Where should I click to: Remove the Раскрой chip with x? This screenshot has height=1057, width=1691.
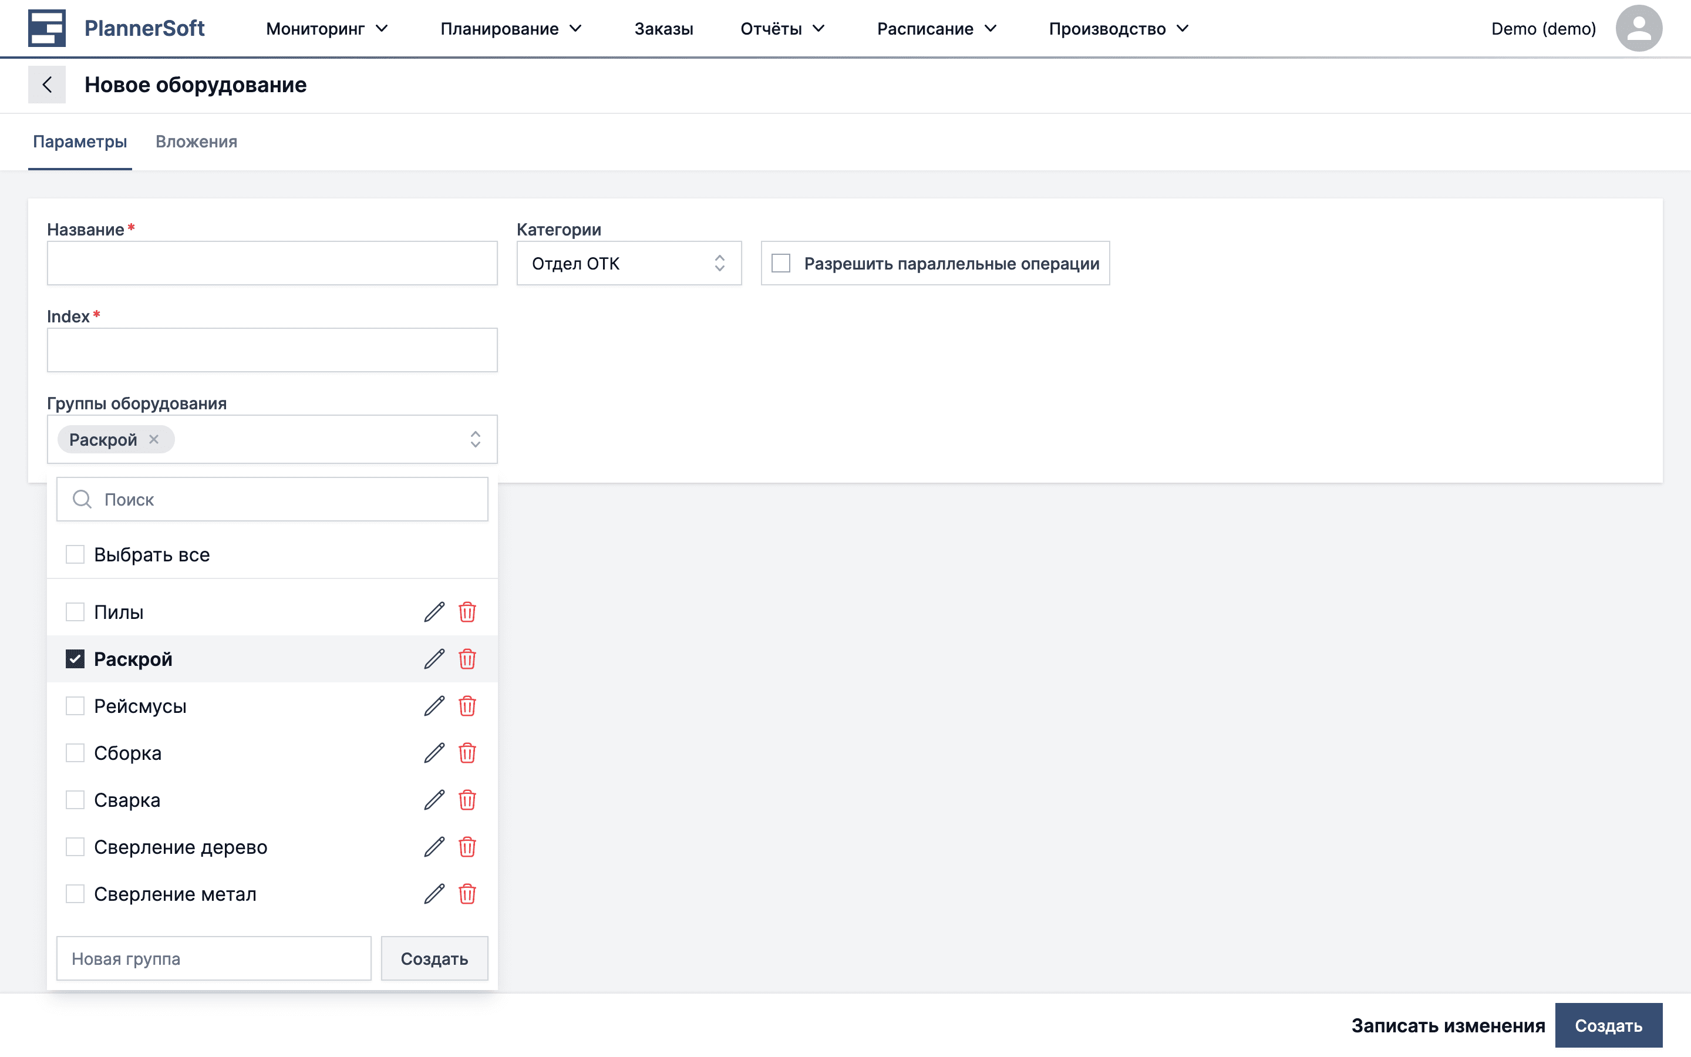point(154,439)
